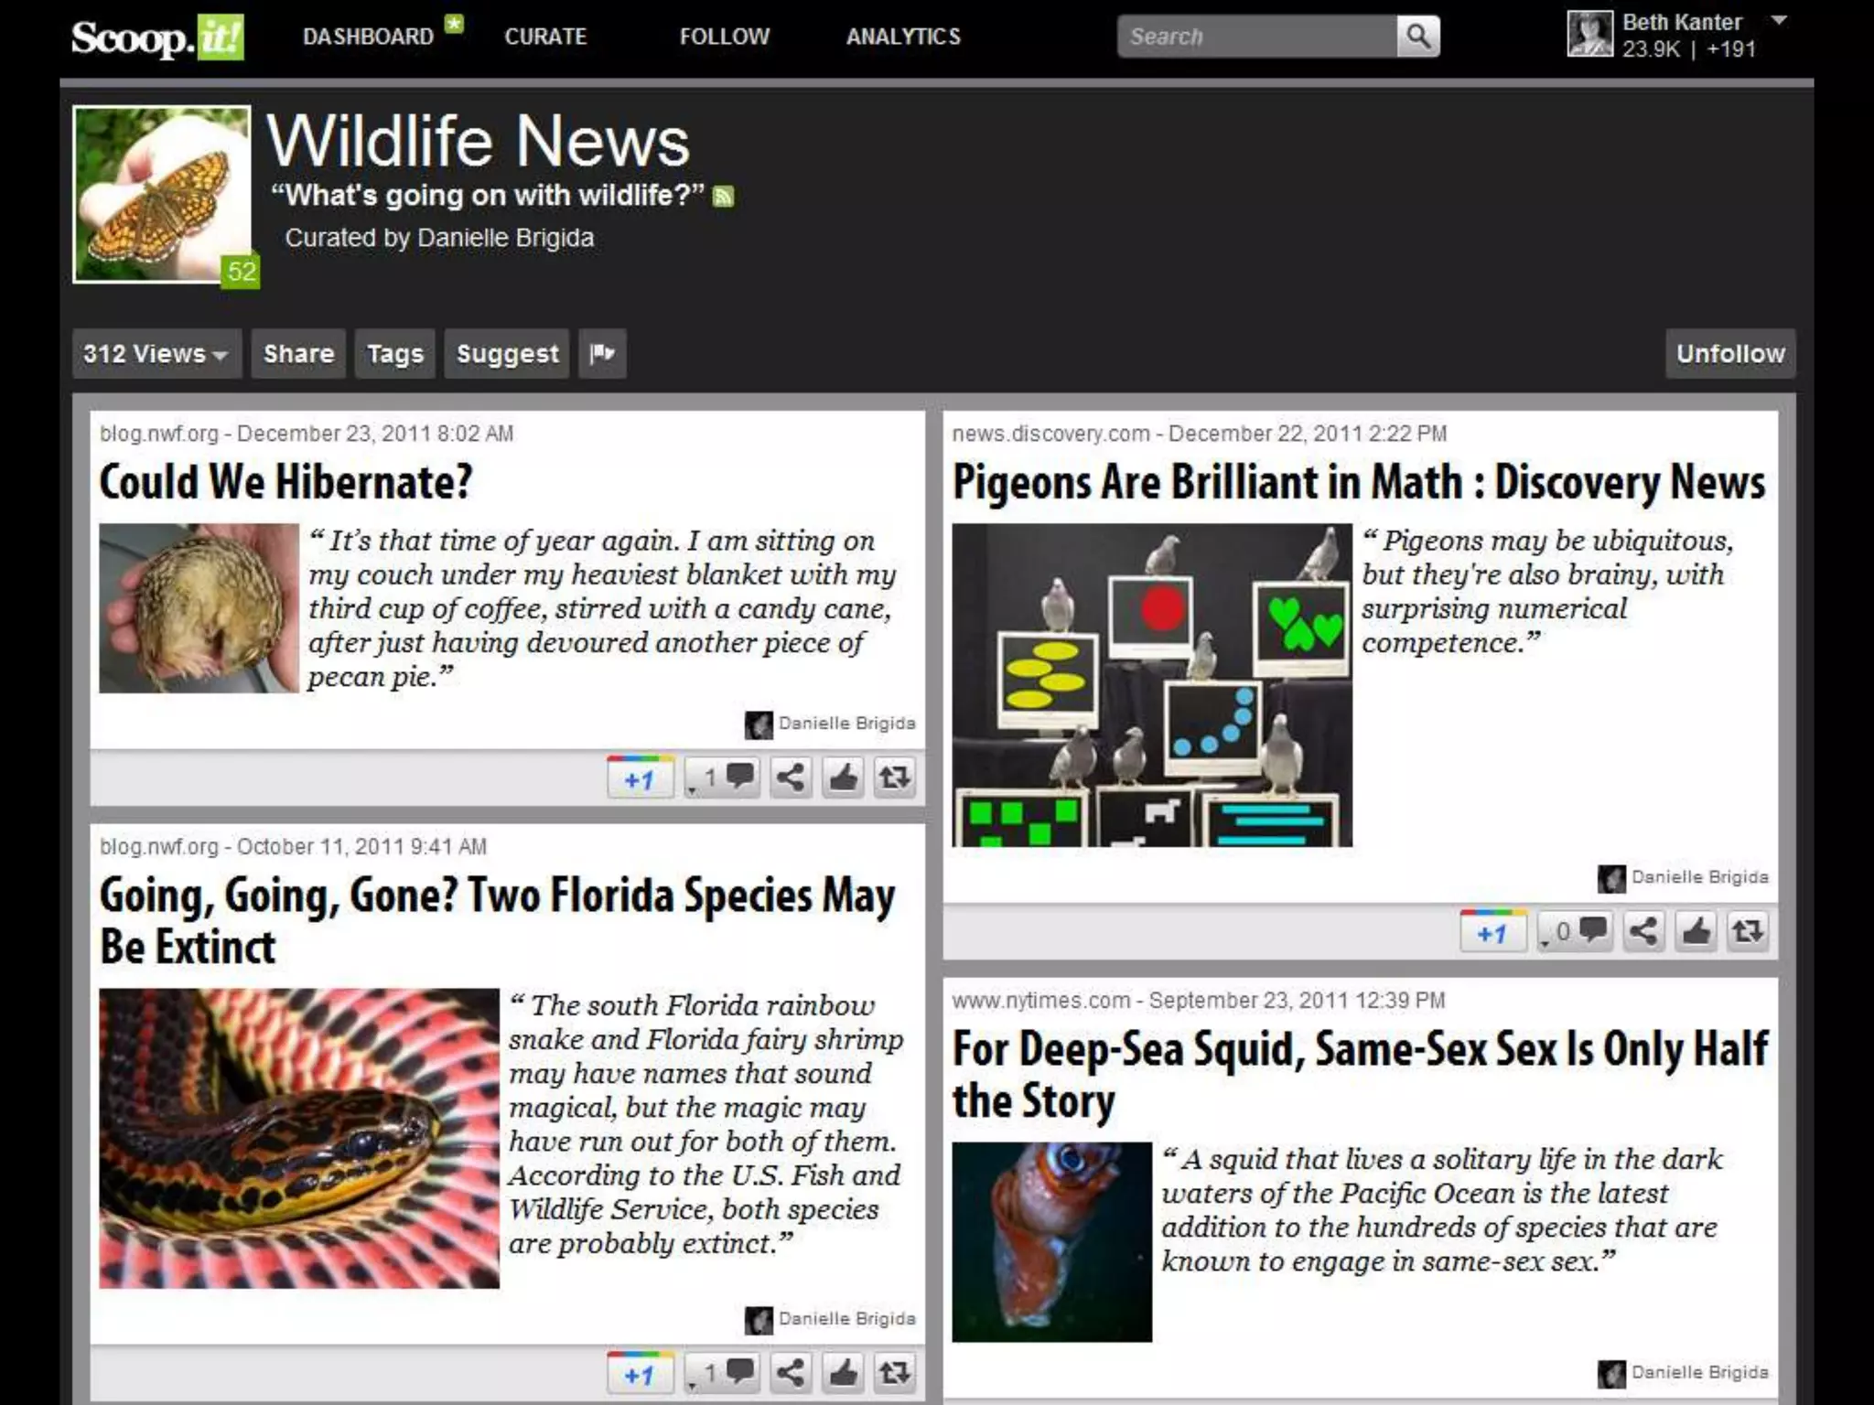This screenshot has height=1405, width=1874.
Task: Expand the 312 Views dropdown
Action: point(156,353)
